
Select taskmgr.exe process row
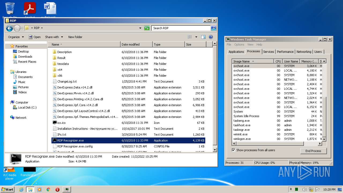pos(277,130)
